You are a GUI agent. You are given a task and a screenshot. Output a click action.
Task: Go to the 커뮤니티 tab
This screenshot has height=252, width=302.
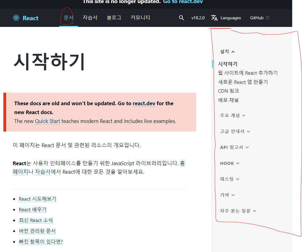pyautogui.click(x=140, y=18)
